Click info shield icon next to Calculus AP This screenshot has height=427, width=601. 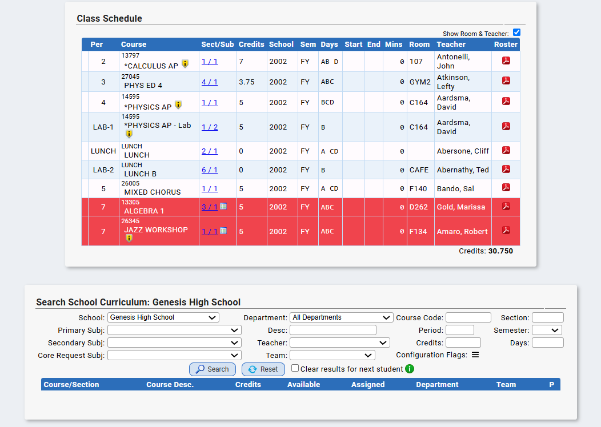click(x=185, y=64)
